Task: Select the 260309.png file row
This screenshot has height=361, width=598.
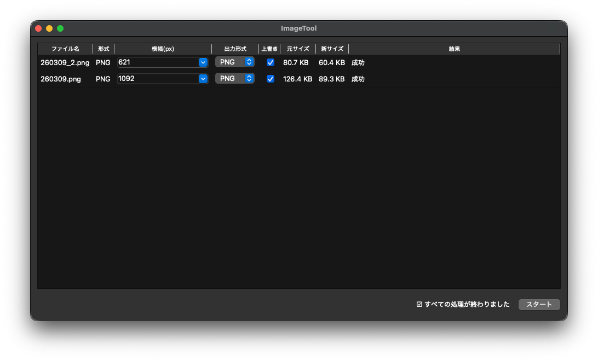Action: tap(61, 79)
